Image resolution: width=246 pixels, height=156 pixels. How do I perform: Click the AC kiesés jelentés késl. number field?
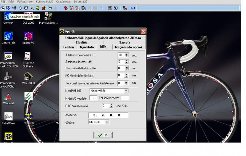coord(121,76)
